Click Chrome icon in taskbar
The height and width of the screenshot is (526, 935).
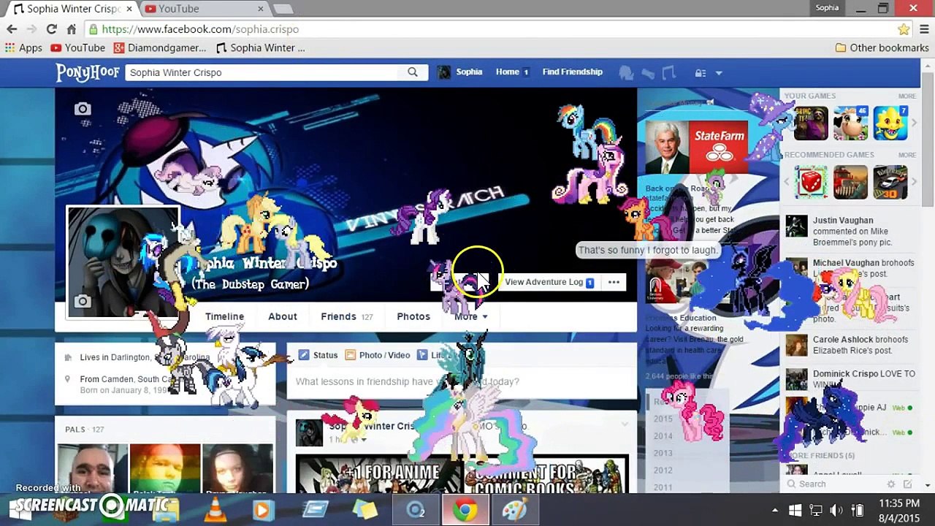[465, 508]
